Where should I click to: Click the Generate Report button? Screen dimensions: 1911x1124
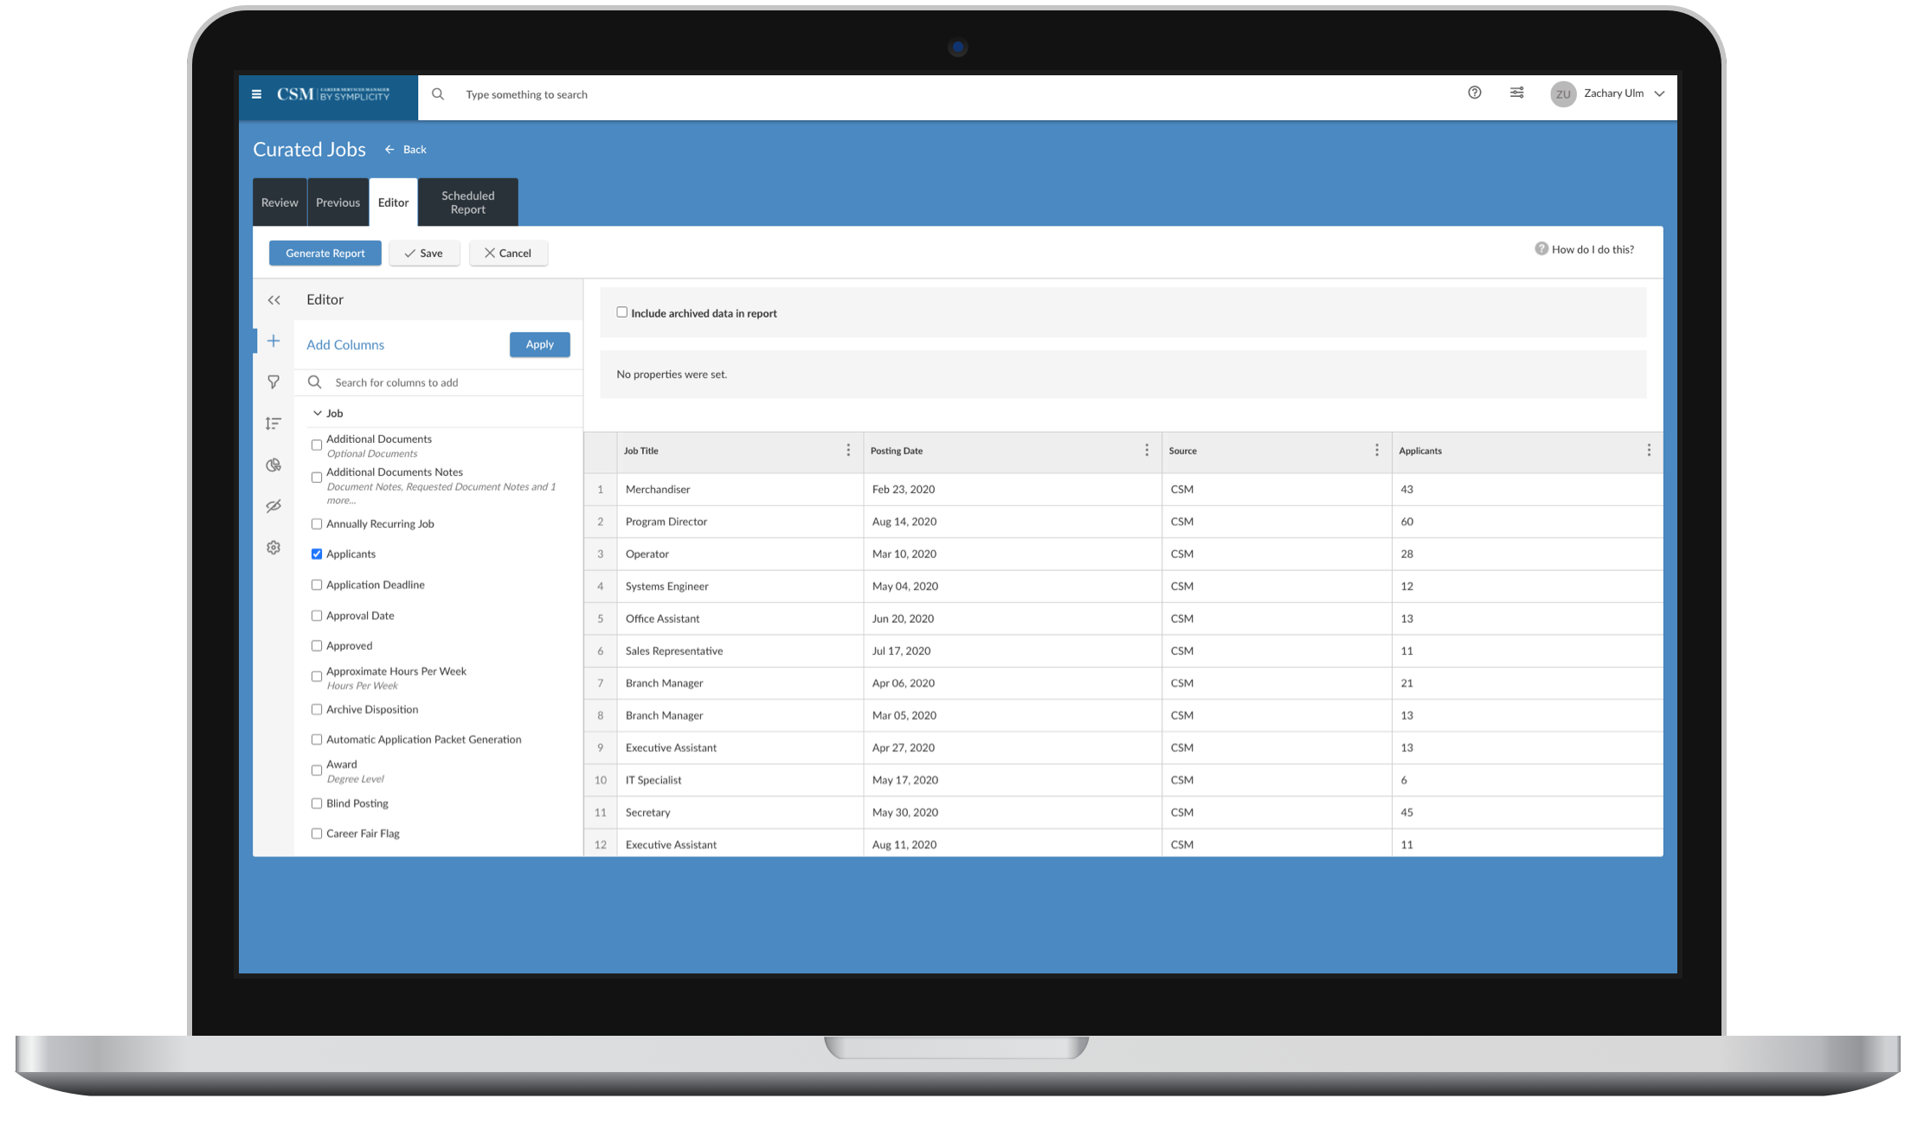tap(325, 253)
